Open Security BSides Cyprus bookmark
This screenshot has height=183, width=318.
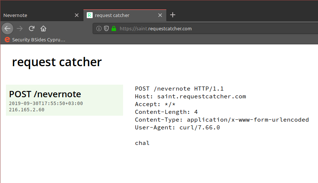[x=39, y=40]
